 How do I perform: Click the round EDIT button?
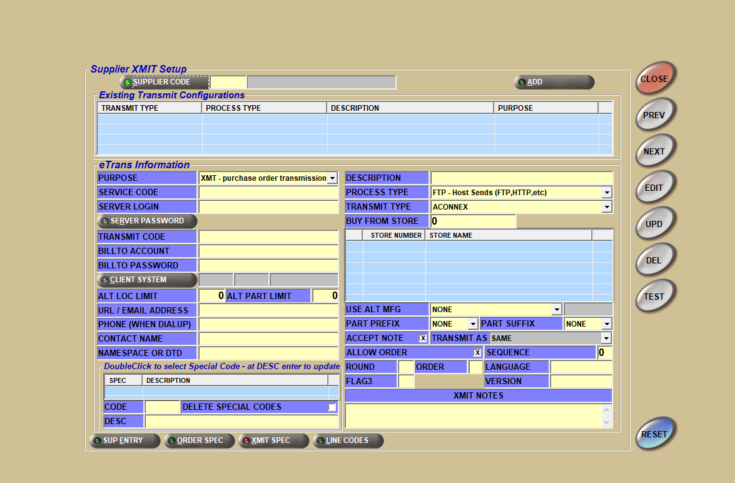pos(655,188)
